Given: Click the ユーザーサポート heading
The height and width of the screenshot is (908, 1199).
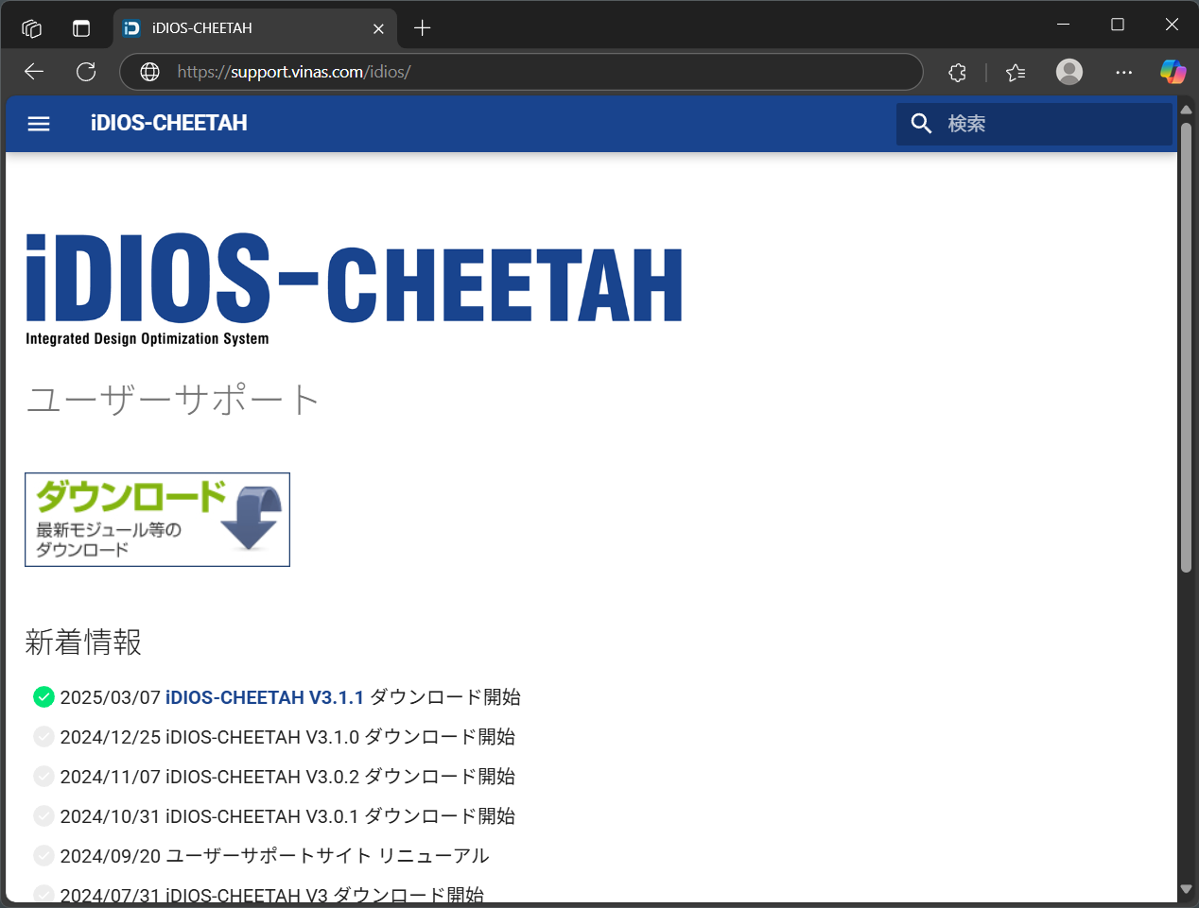Looking at the screenshot, I should pos(172,400).
